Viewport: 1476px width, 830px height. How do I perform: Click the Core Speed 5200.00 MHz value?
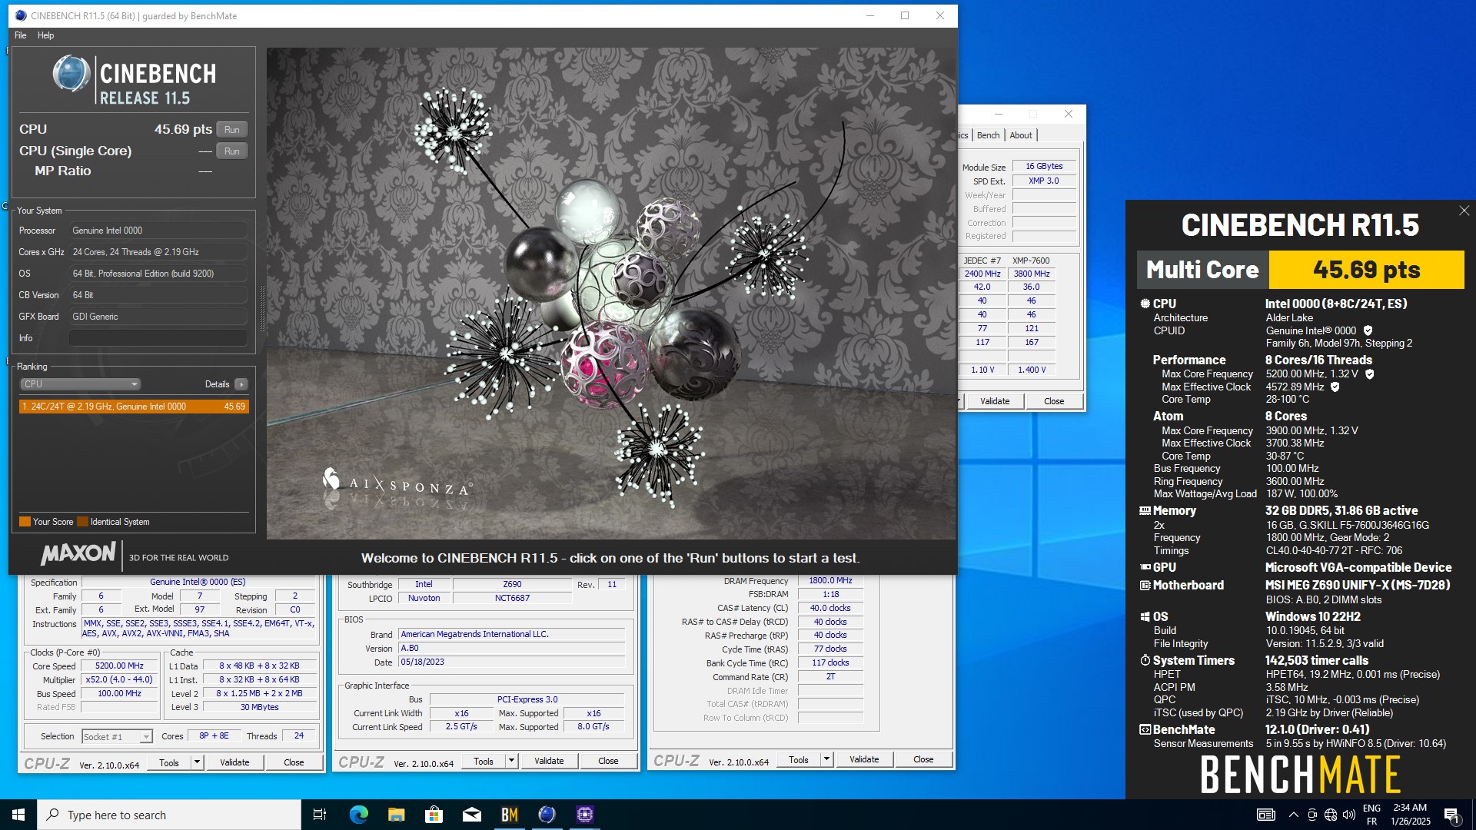(119, 666)
